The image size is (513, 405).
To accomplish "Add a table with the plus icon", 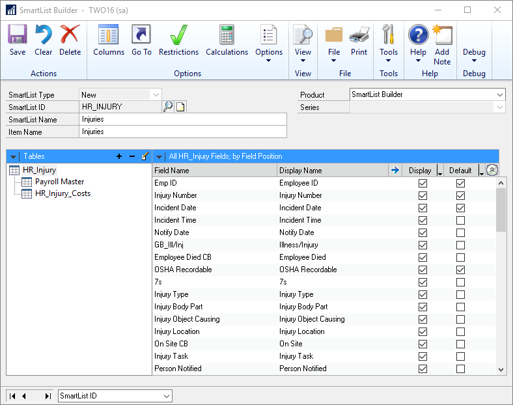I will click(119, 156).
